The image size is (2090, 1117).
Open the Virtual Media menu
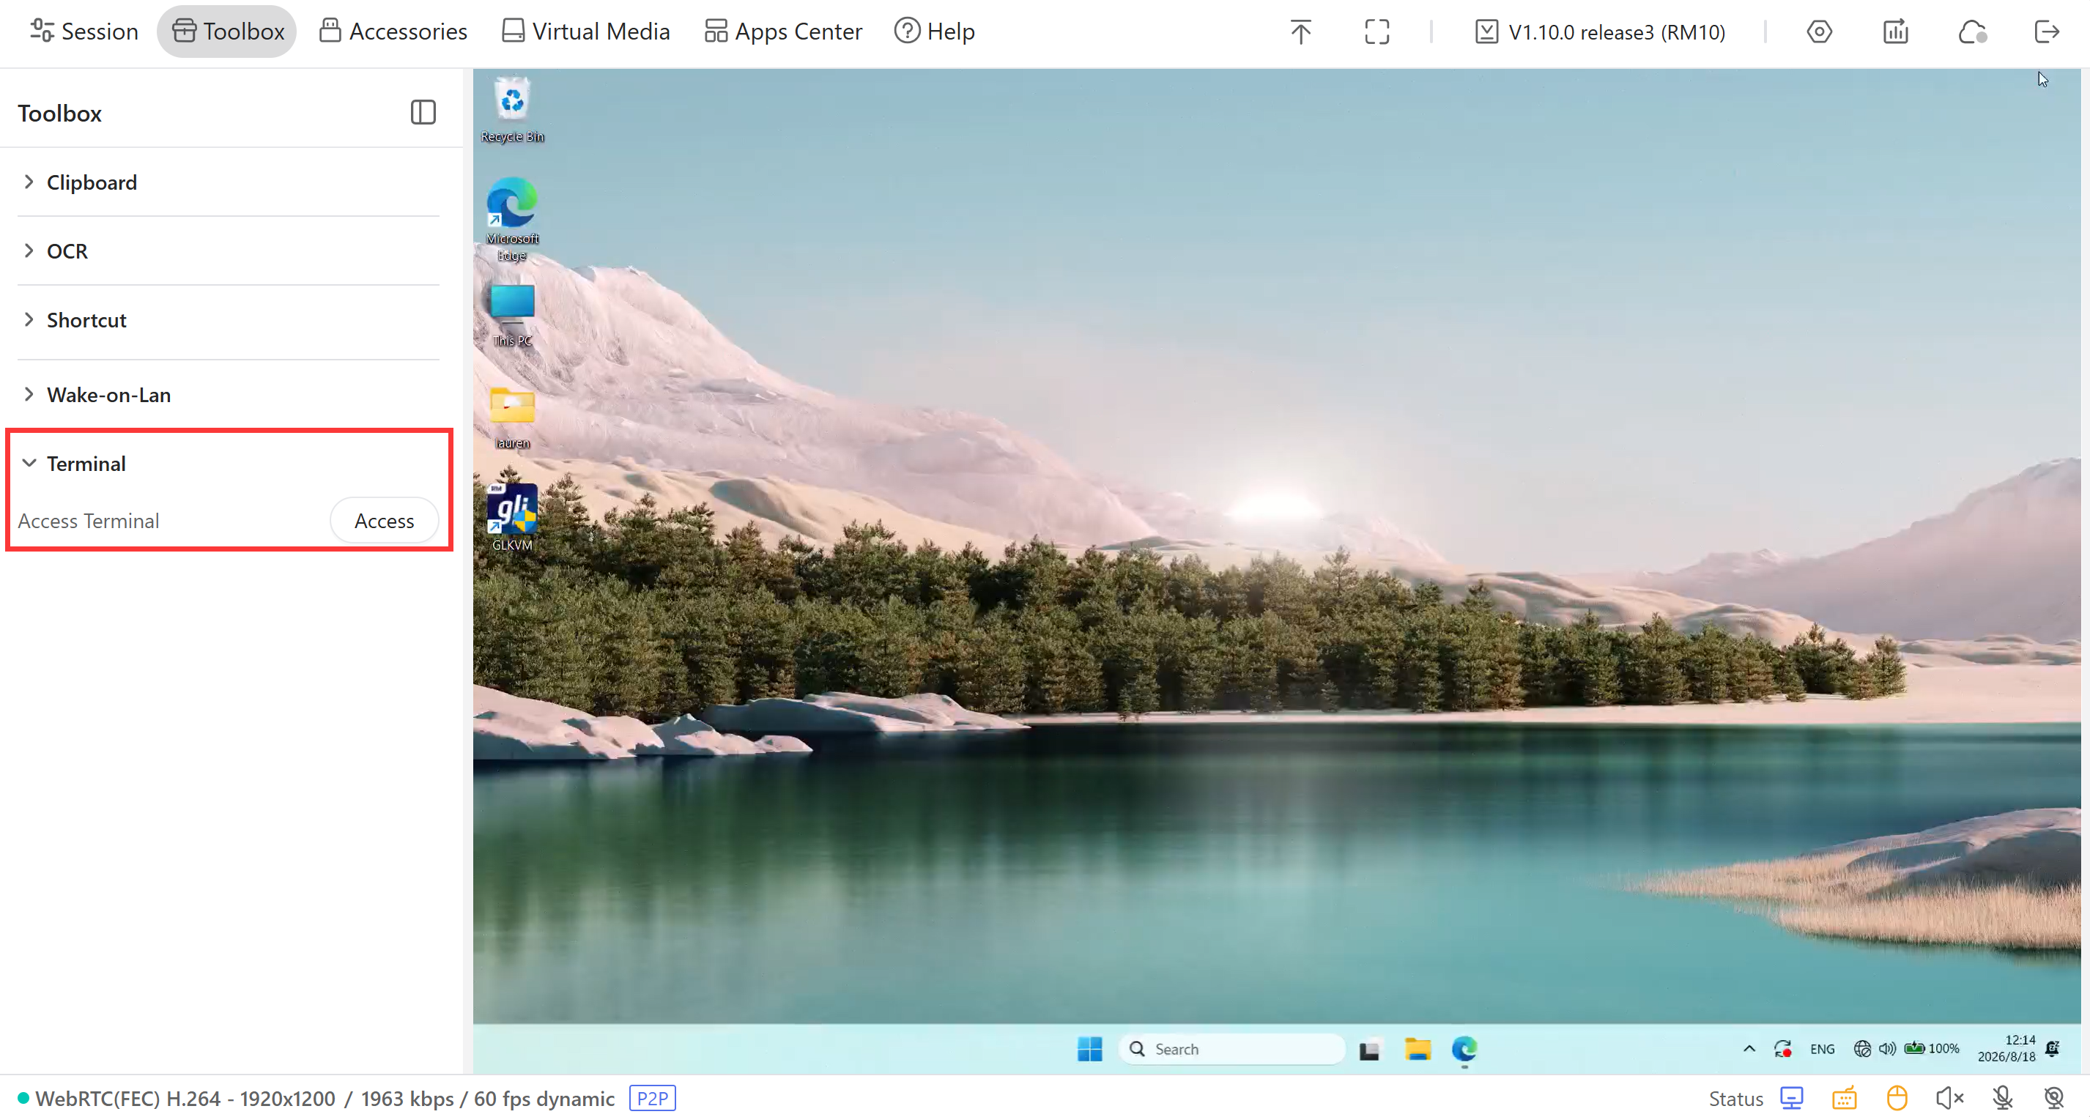585,31
